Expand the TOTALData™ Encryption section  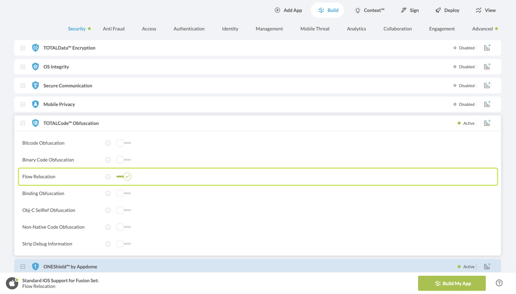point(22,48)
